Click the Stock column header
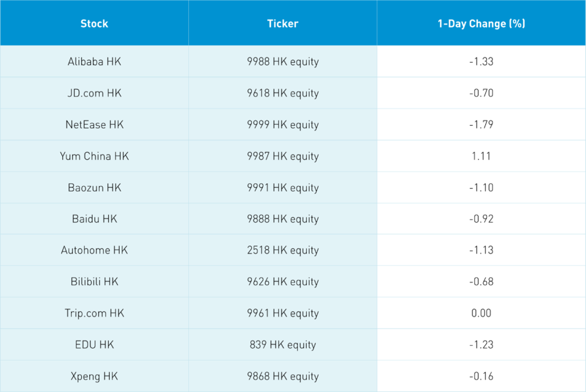Screen dimensions: 586x392 coord(94,24)
